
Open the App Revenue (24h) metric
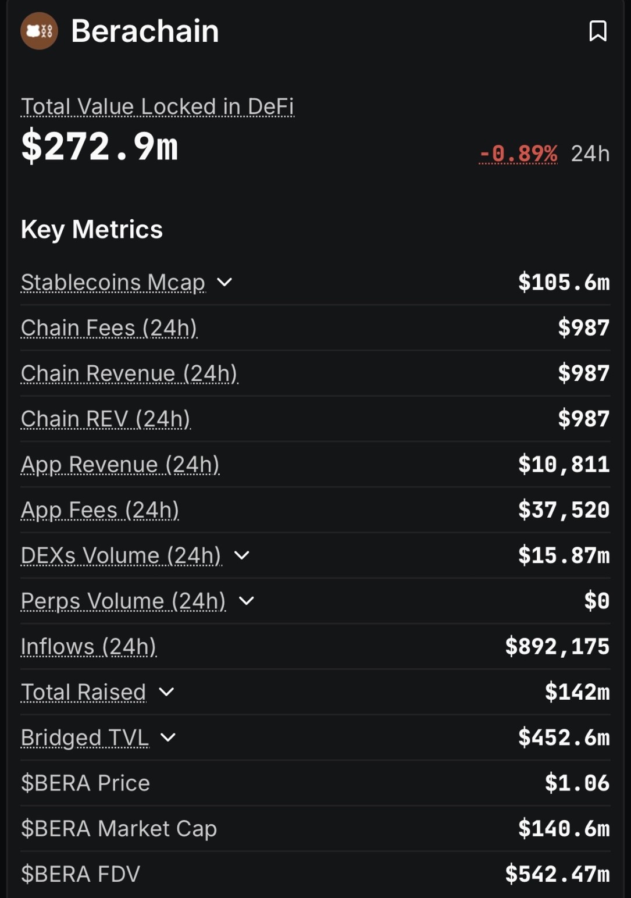point(120,465)
